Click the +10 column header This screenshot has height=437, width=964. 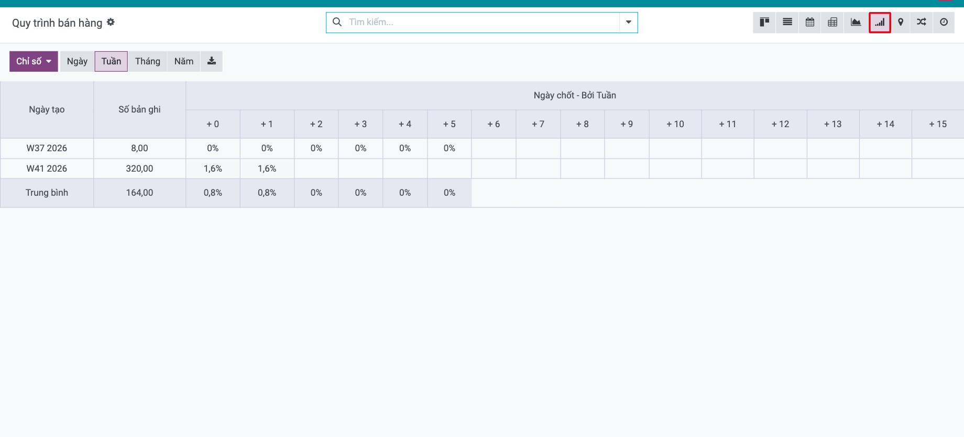pyautogui.click(x=675, y=124)
